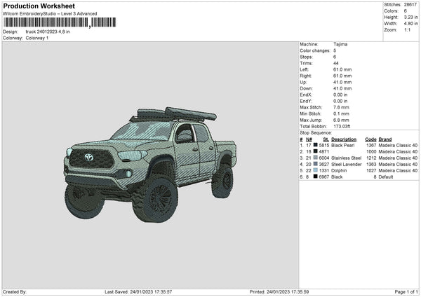Click the 'Default' brand in row 6
The height and width of the screenshot is (297, 421).
click(386, 177)
